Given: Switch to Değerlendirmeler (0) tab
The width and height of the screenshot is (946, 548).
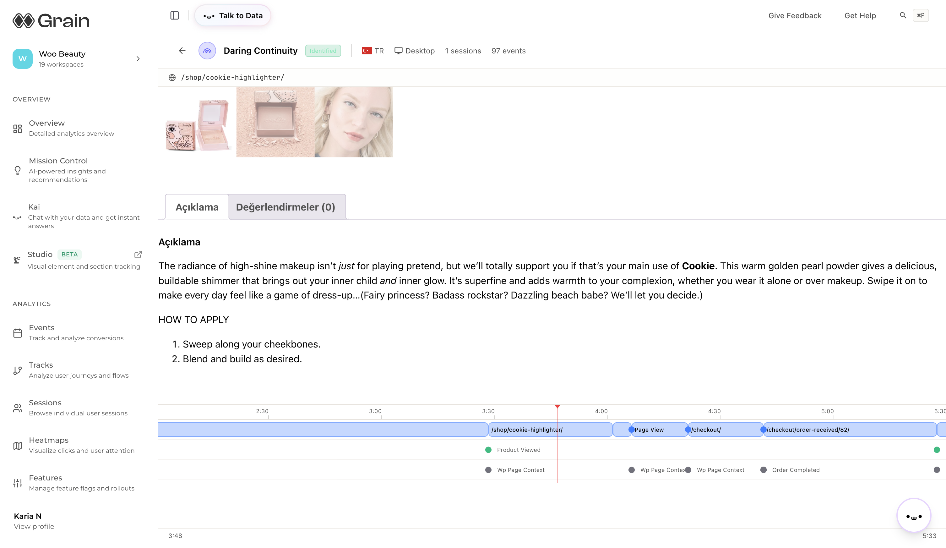Looking at the screenshot, I should click(x=285, y=207).
